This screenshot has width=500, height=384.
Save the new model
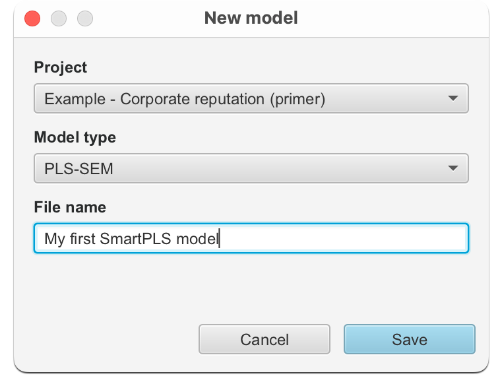409,340
